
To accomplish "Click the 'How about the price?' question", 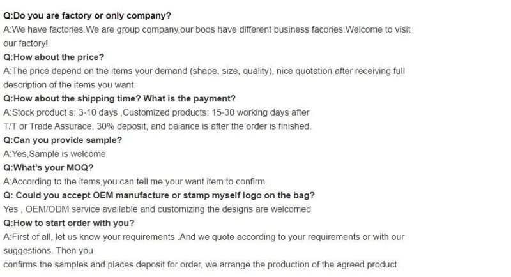I will (54, 57).
